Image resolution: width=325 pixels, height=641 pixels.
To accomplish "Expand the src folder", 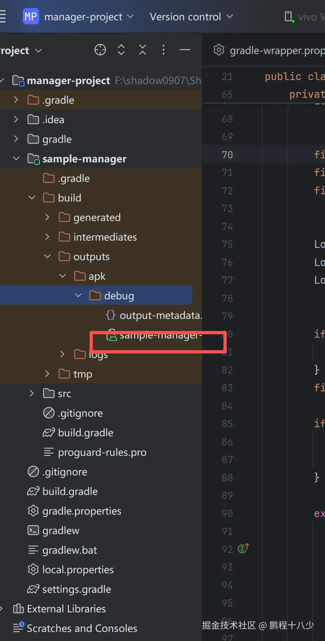I will [32, 394].
